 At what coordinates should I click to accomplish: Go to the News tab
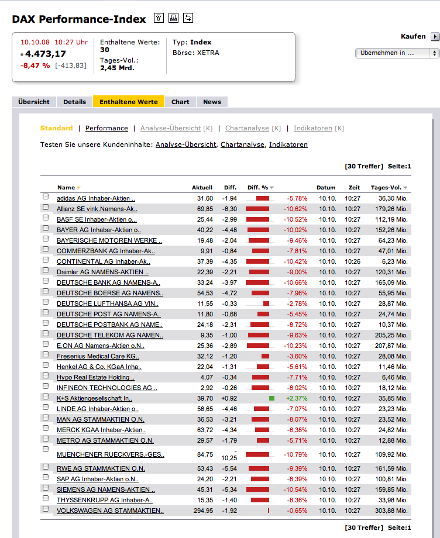tap(212, 102)
